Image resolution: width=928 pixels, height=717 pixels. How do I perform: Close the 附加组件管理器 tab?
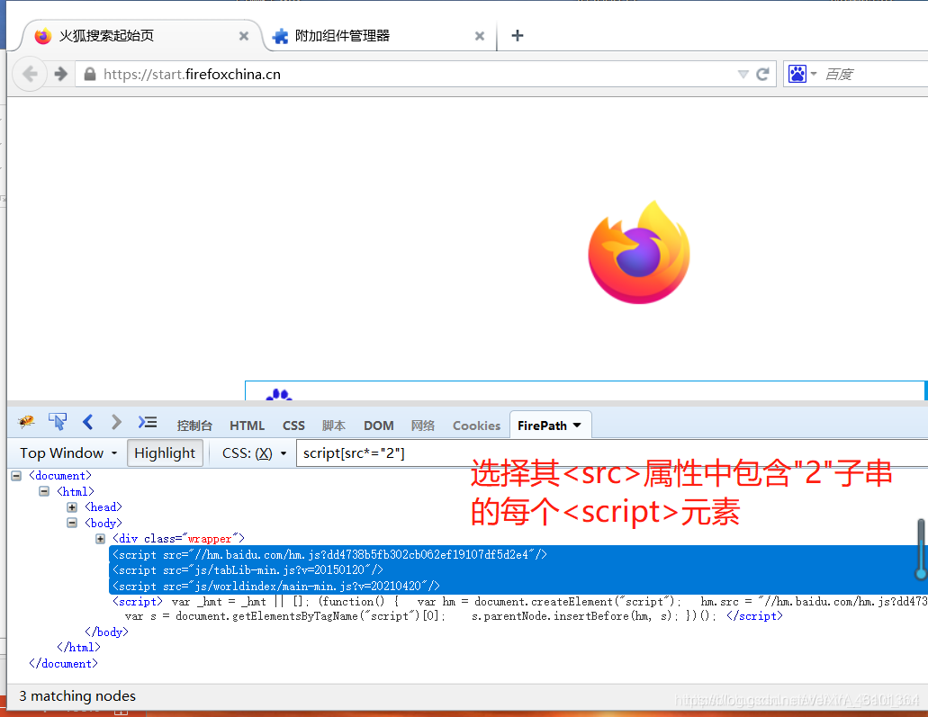[480, 36]
